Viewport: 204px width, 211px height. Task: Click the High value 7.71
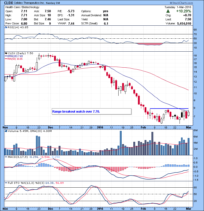tap(24, 15)
